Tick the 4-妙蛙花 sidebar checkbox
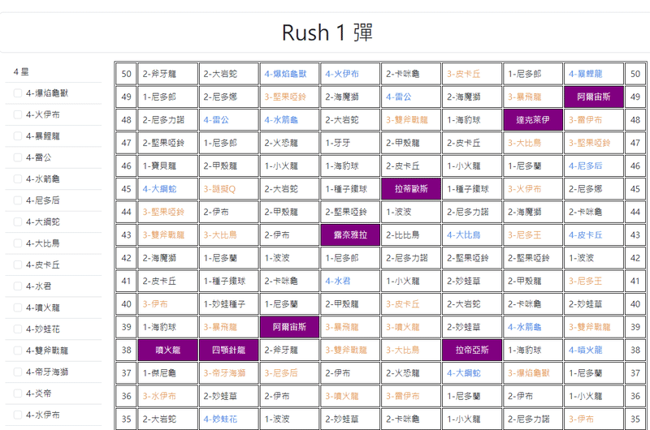 click(18, 329)
